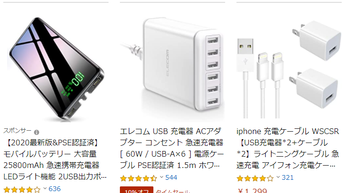
Task: Click the スポンサー label text
Action: tap(17, 131)
